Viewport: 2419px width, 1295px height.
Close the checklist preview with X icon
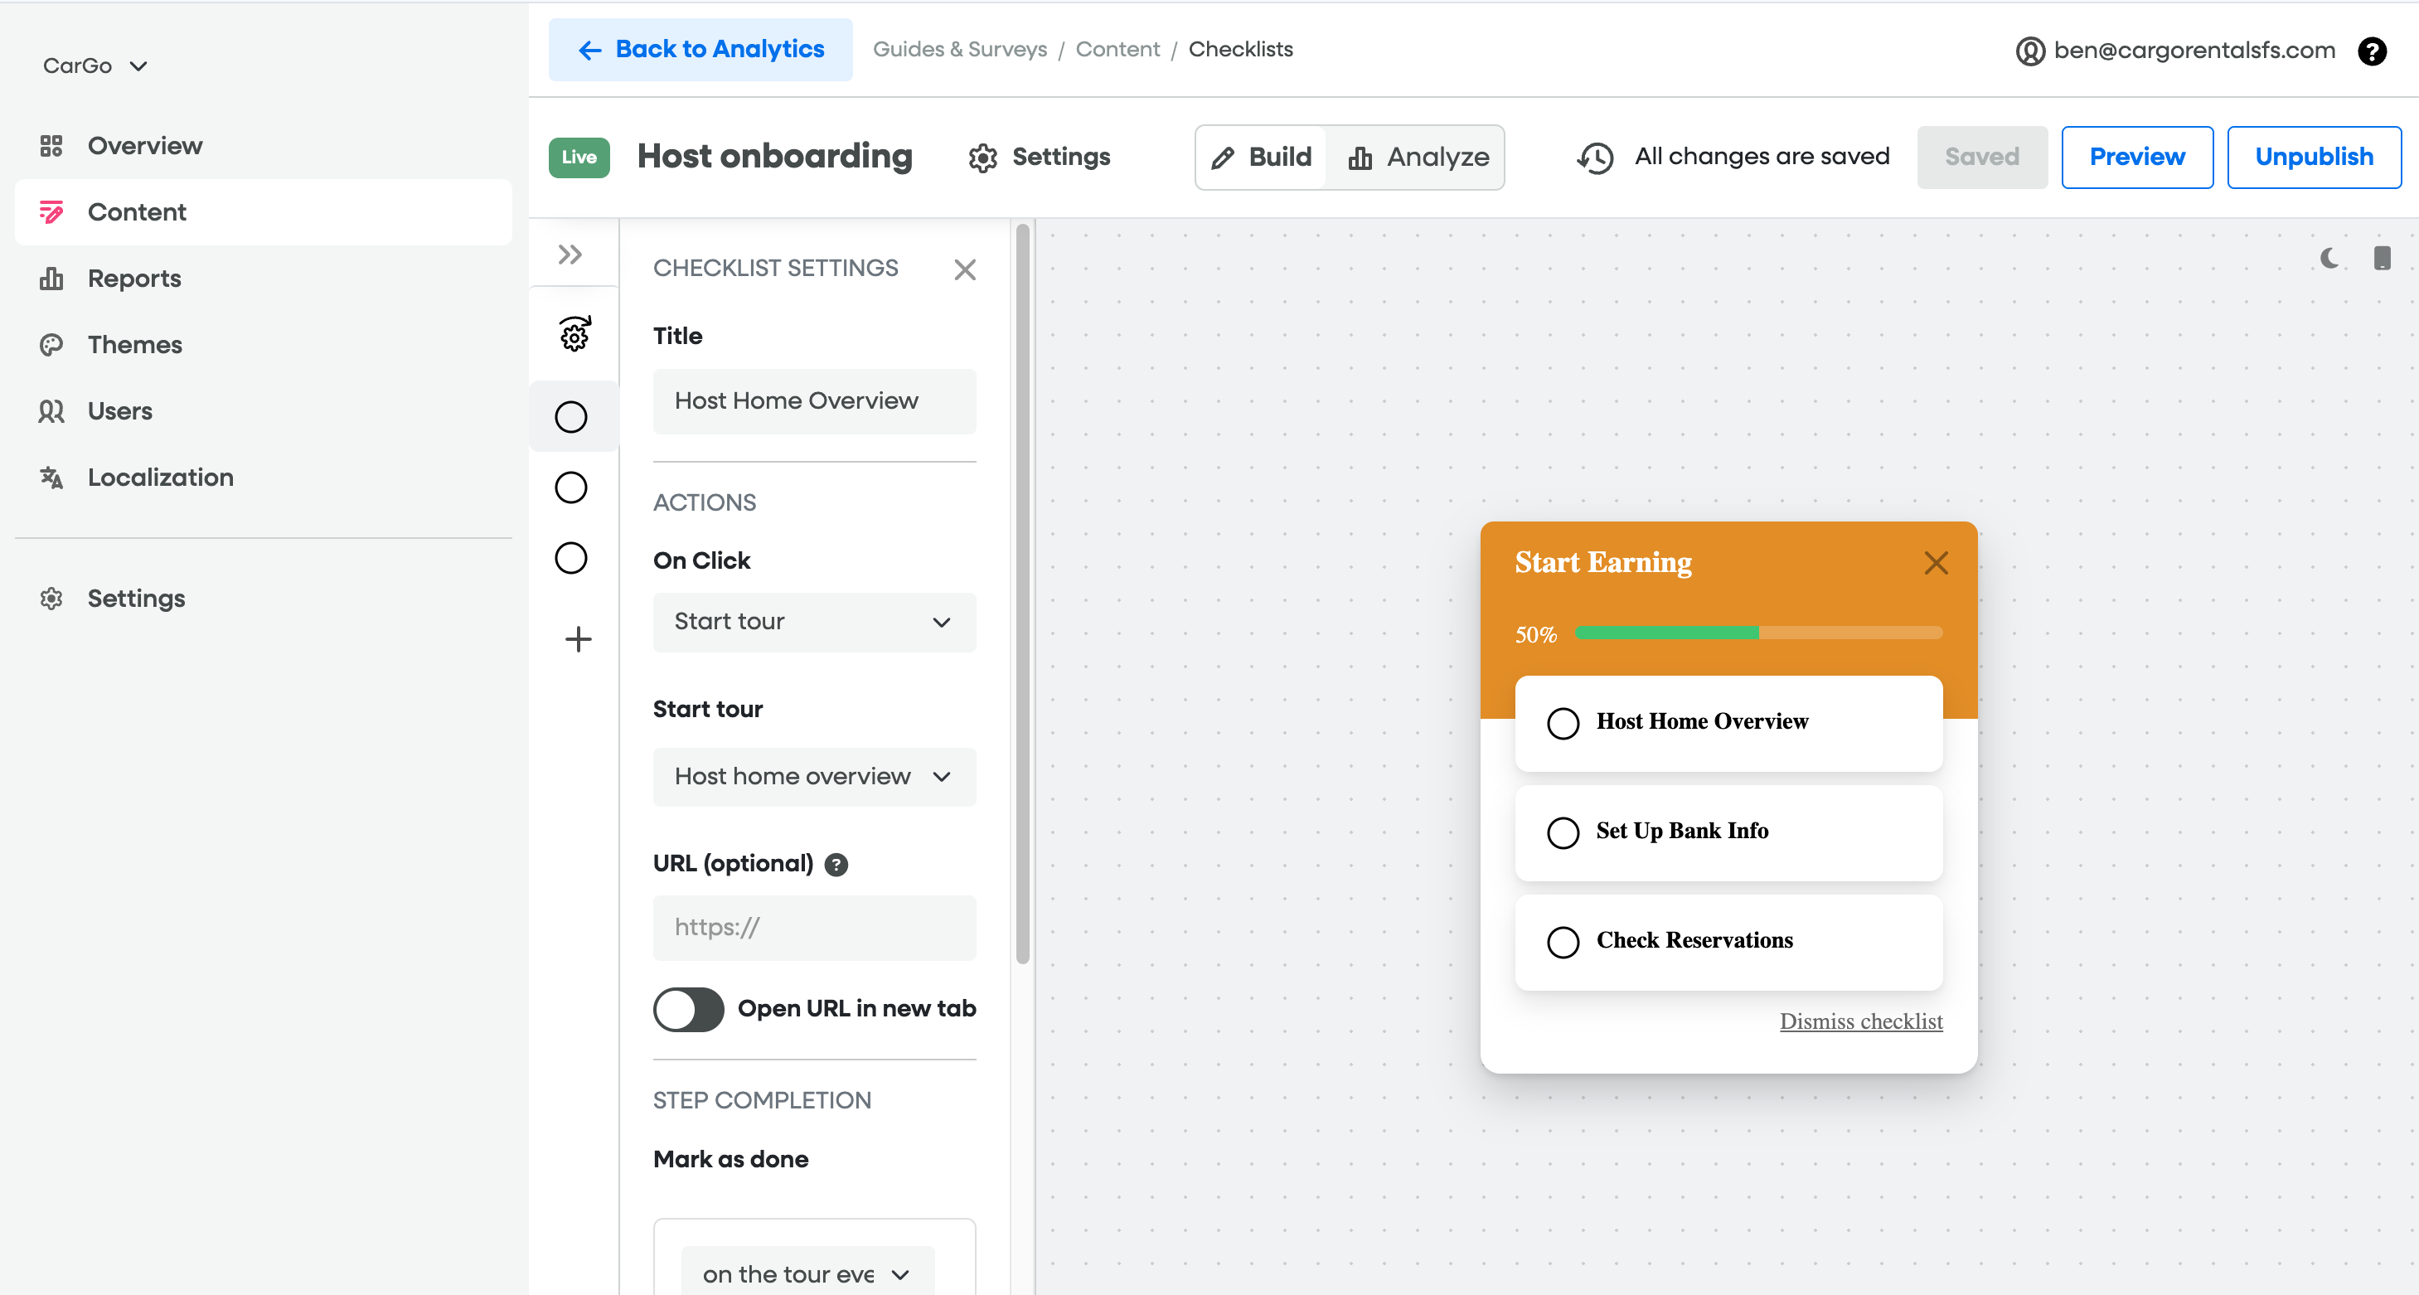(1936, 562)
